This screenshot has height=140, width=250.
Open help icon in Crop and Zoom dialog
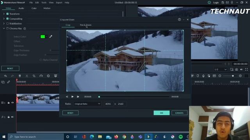(179, 19)
